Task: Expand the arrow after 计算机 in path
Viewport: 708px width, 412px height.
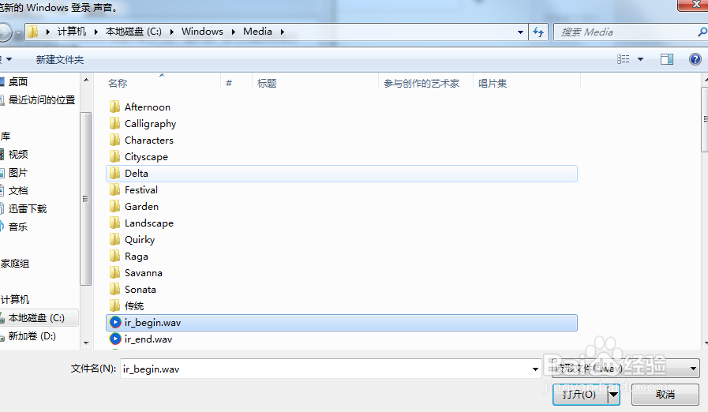Action: pyautogui.click(x=96, y=32)
